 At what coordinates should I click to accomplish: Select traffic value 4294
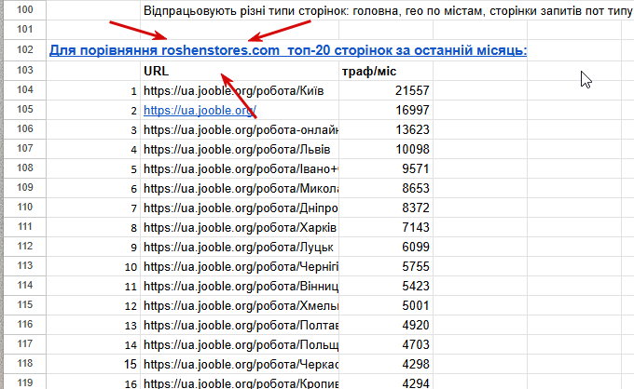(386, 382)
